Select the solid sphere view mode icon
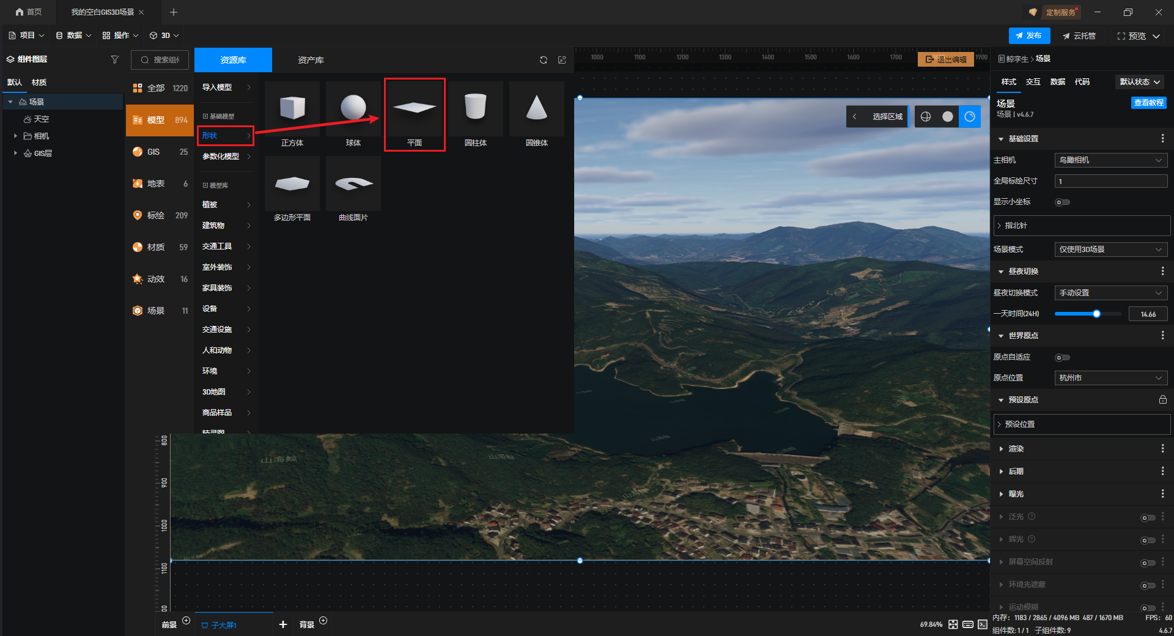The width and height of the screenshot is (1174, 636). point(948,117)
